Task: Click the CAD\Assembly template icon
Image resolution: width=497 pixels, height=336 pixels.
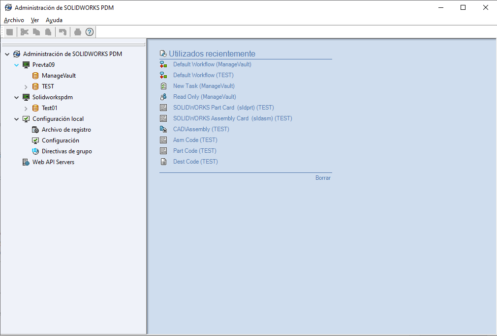Action: point(163,129)
